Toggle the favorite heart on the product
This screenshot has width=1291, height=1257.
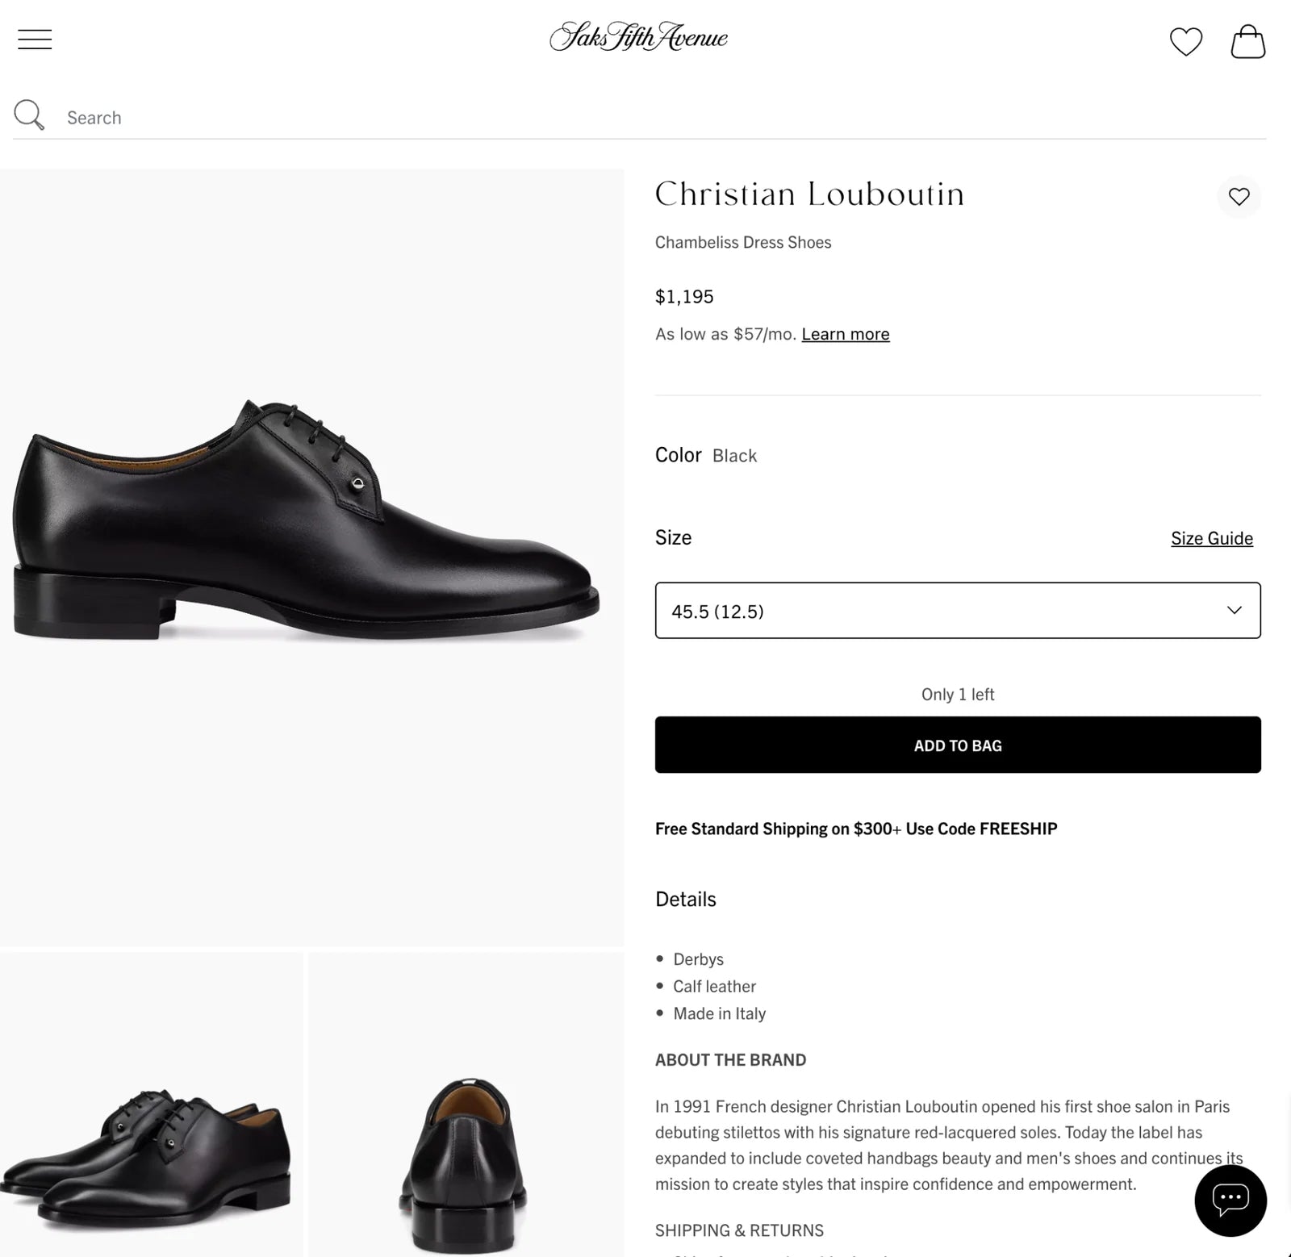[x=1239, y=198]
